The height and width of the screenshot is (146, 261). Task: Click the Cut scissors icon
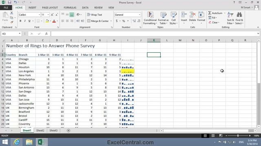(x=11, y=13)
